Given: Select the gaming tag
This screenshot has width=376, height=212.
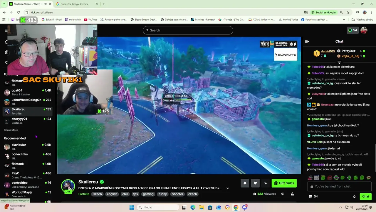Looking at the screenshot, I should tap(148, 194).
